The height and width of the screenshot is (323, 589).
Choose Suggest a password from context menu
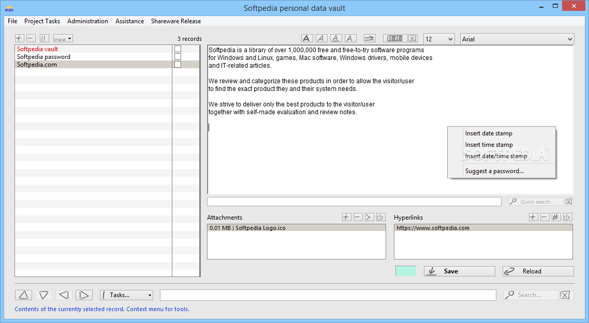pos(502,171)
